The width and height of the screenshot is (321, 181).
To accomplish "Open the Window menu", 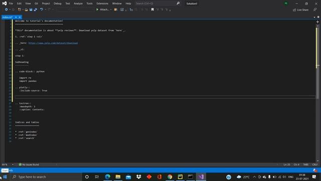I will (117, 4).
